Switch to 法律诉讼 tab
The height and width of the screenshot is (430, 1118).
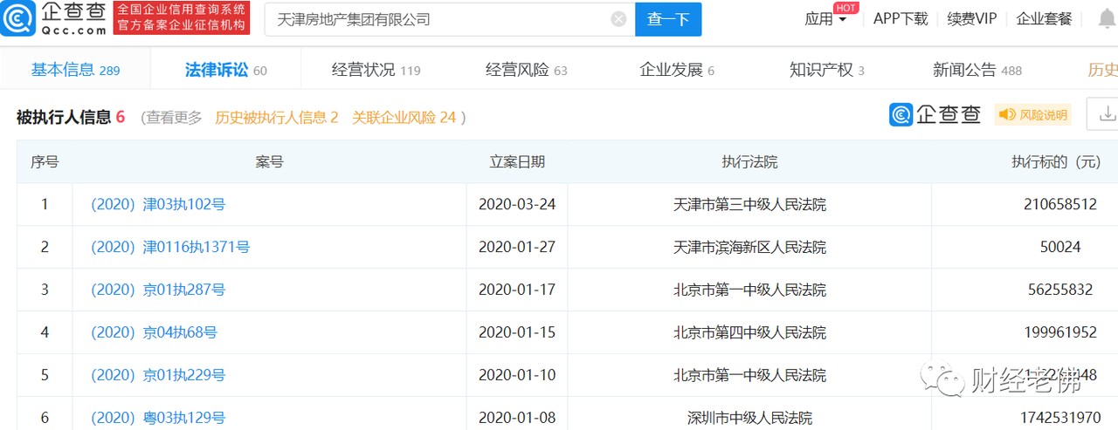(x=226, y=70)
